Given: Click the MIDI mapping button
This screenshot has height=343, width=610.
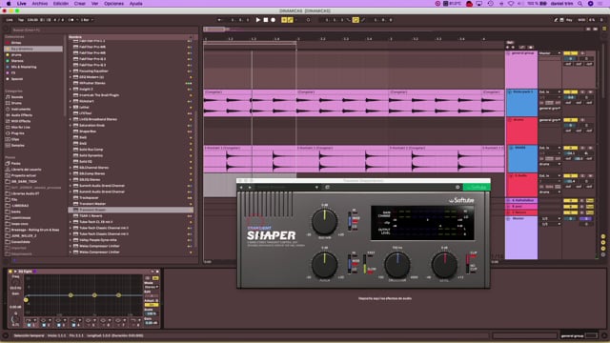Looking at the screenshot, I should tap(581, 20).
